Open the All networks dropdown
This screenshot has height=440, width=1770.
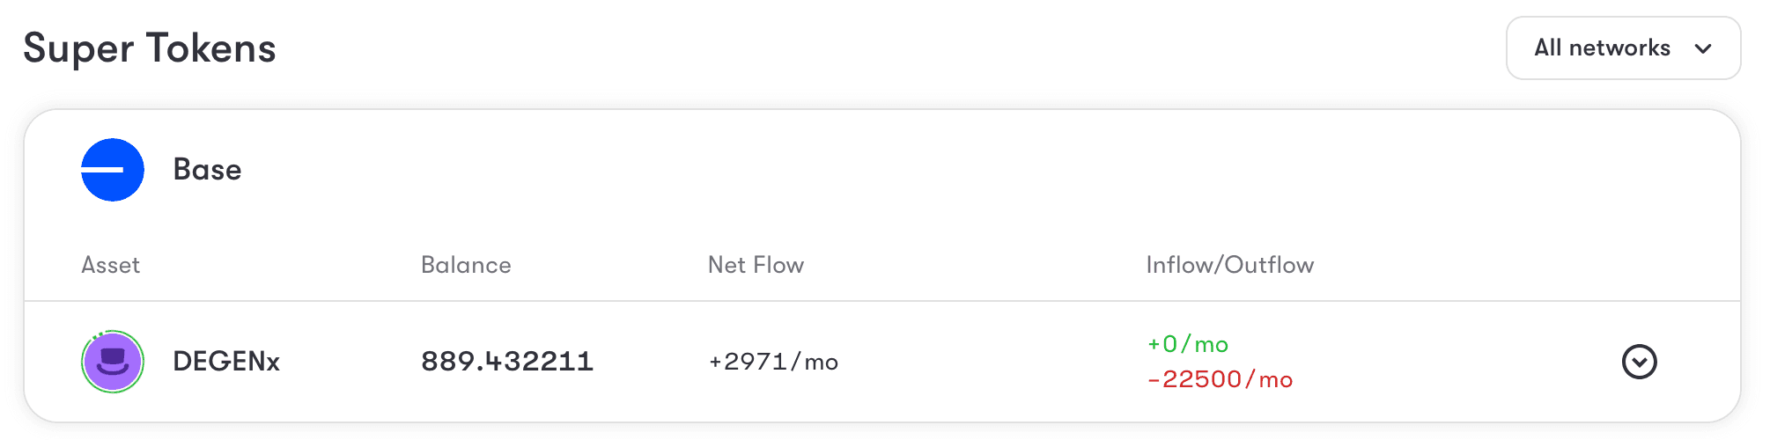1623,48
